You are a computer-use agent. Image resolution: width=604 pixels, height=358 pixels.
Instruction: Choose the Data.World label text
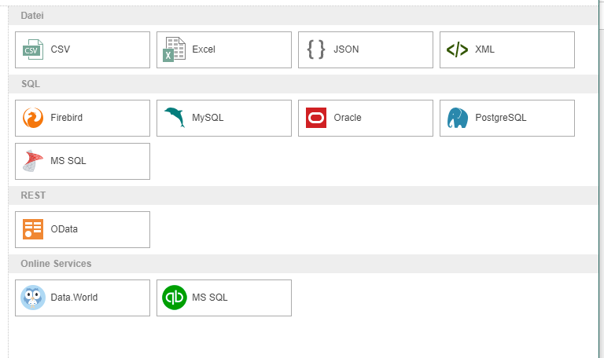[x=75, y=298]
